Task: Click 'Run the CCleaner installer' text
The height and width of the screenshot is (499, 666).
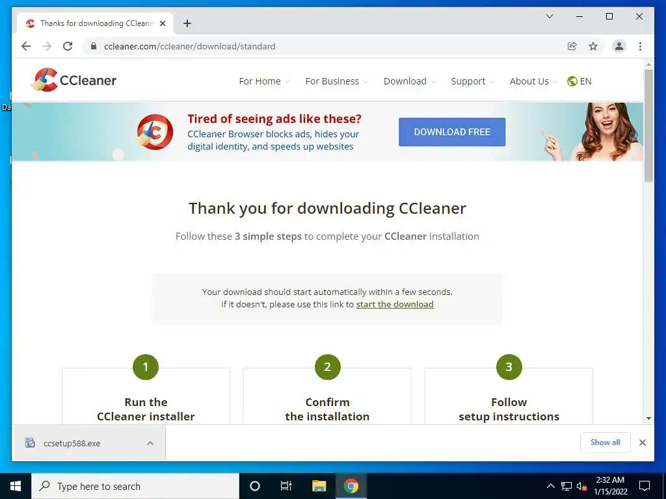Action: point(146,409)
